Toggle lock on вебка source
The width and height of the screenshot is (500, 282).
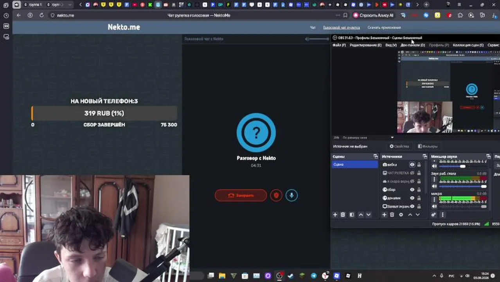point(419,164)
